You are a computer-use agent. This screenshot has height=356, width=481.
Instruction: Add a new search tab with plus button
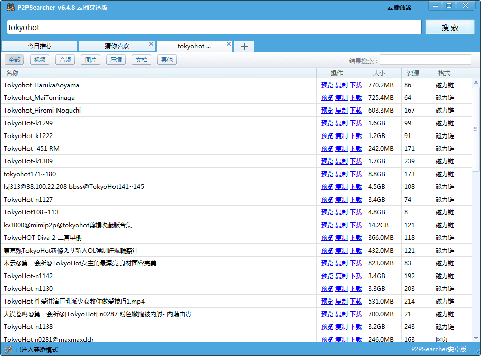244,46
